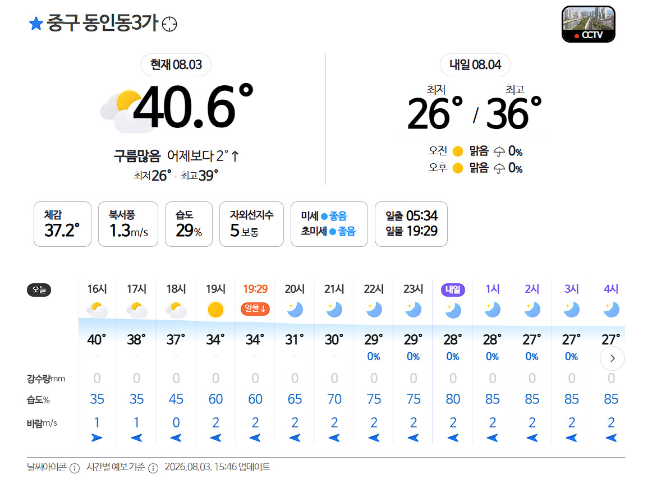Select the 현재 08.03 tab
Viewport: 657px width, 488px height.
tap(176, 65)
